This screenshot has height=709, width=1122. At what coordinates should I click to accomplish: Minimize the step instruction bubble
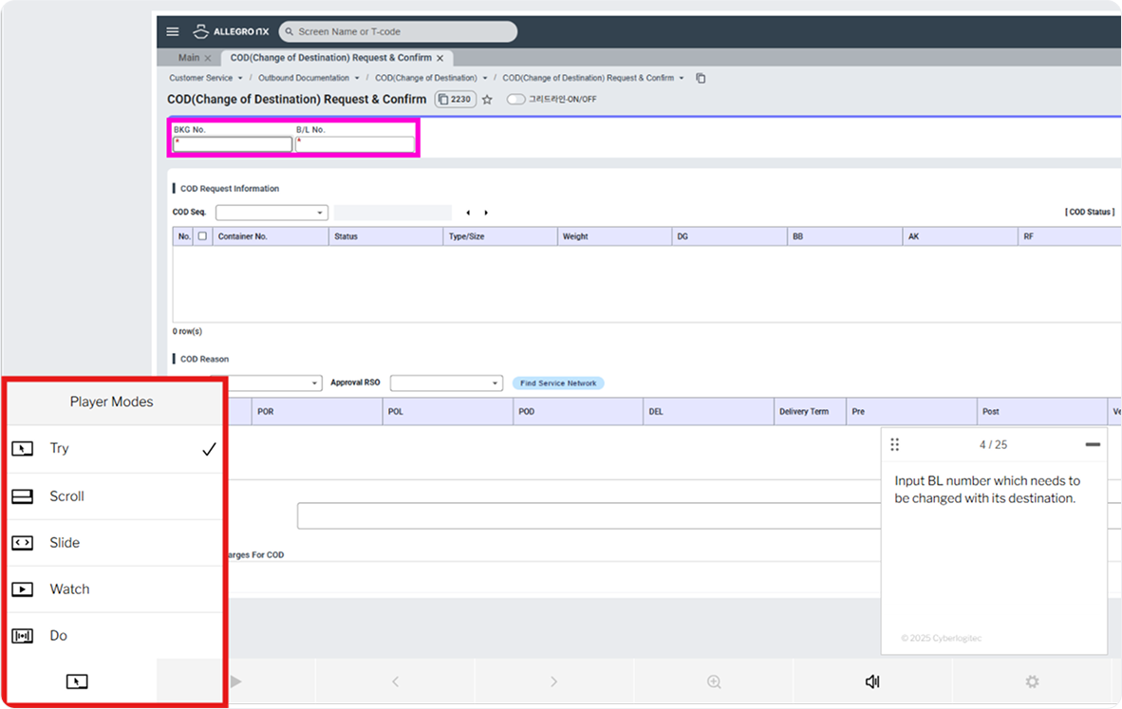pos(1093,444)
